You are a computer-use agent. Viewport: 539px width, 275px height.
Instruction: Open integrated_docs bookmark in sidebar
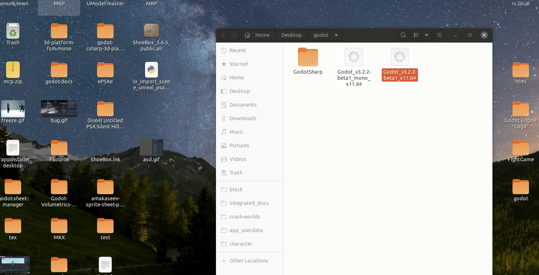(x=250, y=203)
